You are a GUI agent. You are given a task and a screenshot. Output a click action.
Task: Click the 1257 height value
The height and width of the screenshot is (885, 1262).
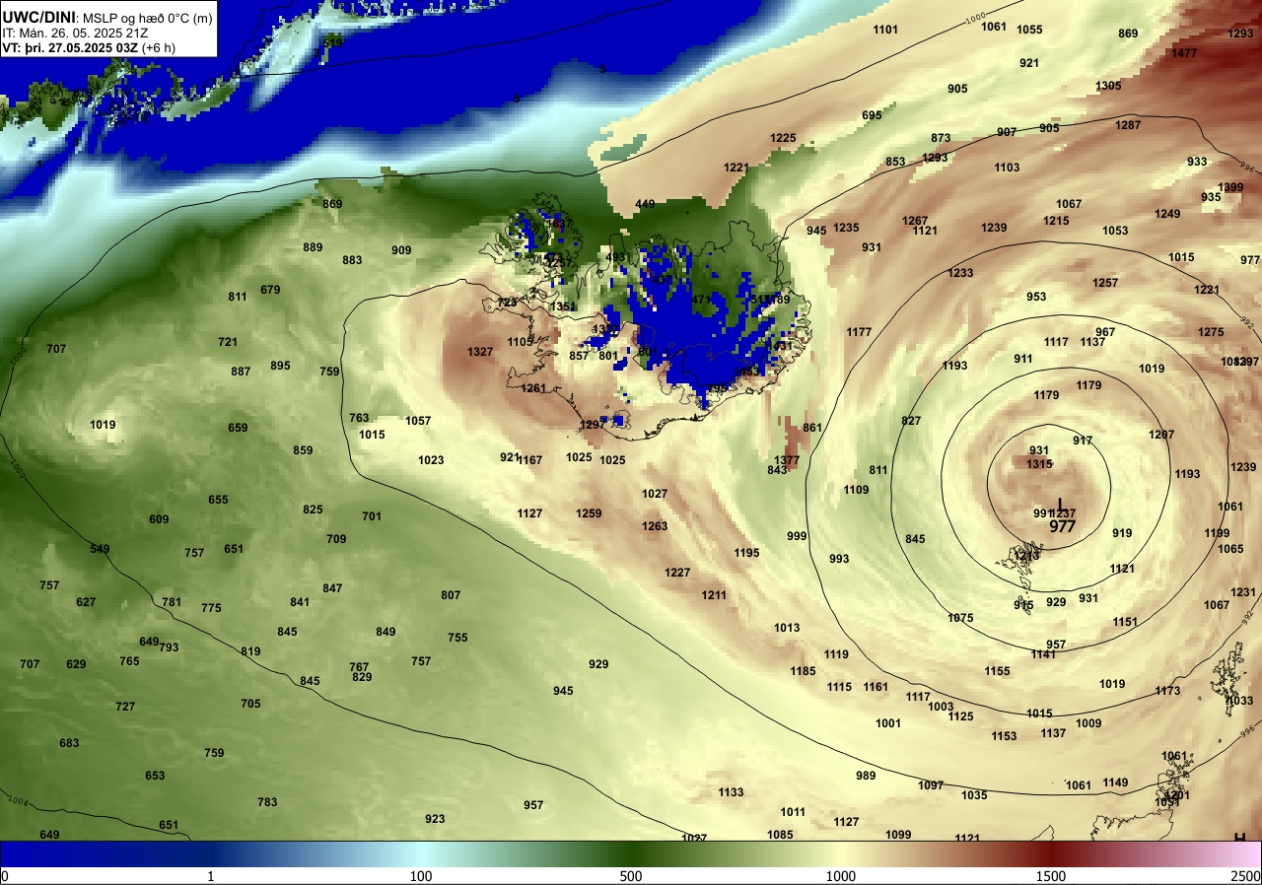pos(1105,283)
